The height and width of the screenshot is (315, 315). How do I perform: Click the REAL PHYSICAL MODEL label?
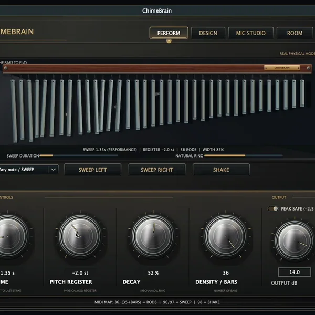pyautogui.click(x=297, y=53)
